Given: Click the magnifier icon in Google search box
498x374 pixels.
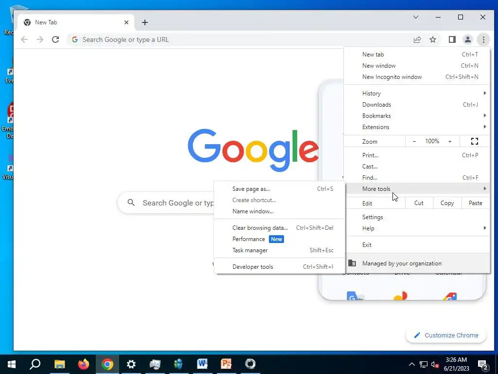Looking at the screenshot, I should click(131, 202).
